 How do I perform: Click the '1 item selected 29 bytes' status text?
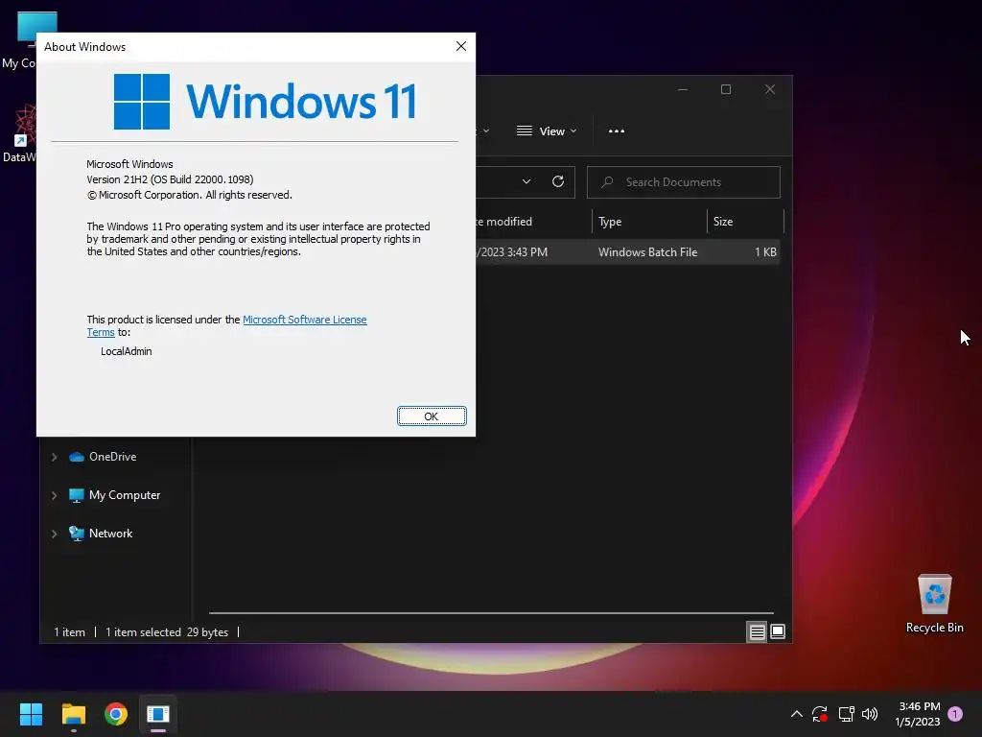(x=167, y=632)
